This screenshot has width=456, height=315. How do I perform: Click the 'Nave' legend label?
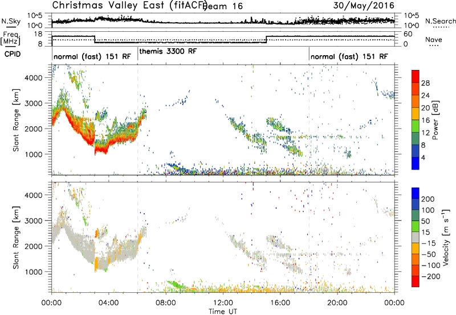(434, 39)
